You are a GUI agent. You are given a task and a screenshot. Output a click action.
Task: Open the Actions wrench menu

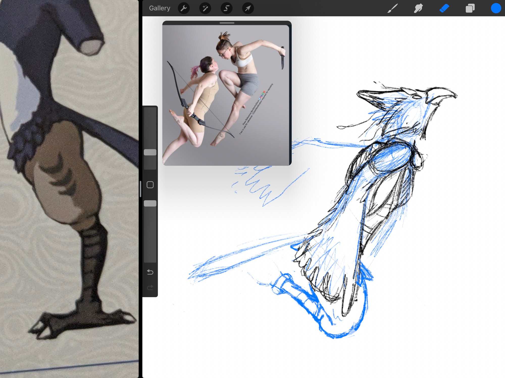coord(184,8)
